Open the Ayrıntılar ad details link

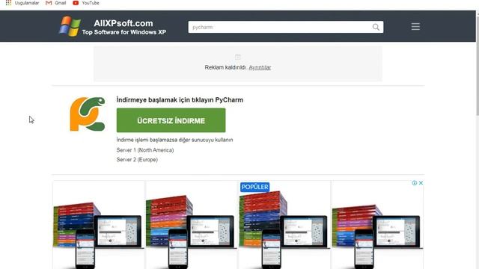tap(260, 67)
